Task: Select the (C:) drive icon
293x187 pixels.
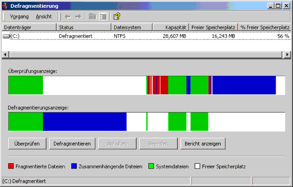Action: pos(6,36)
